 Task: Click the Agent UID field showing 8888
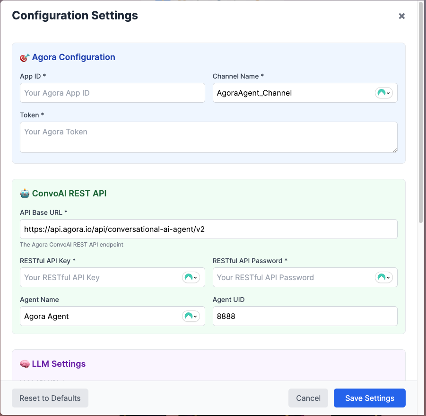(304, 316)
